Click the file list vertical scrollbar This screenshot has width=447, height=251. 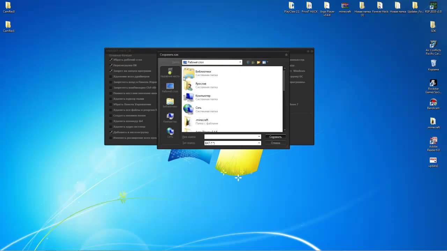point(284,99)
